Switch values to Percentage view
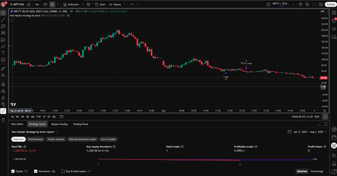 [317, 171]
